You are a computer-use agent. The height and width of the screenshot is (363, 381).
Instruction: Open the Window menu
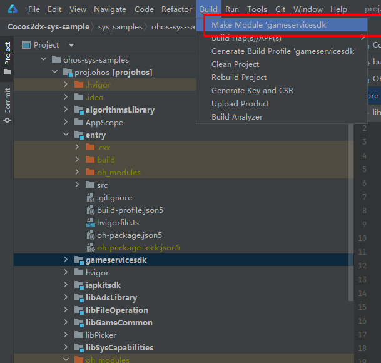[308, 9]
